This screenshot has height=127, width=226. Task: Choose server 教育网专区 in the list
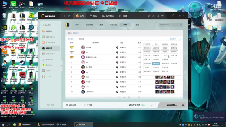pyautogui.click(x=147, y=72)
